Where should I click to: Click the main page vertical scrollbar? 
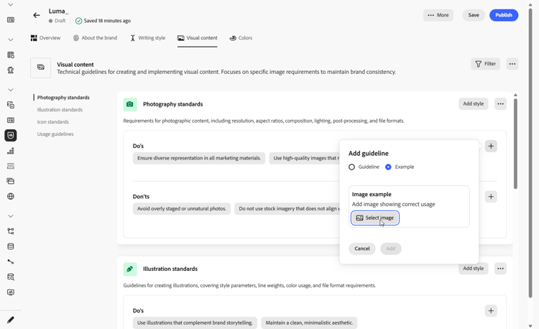(x=531, y=144)
